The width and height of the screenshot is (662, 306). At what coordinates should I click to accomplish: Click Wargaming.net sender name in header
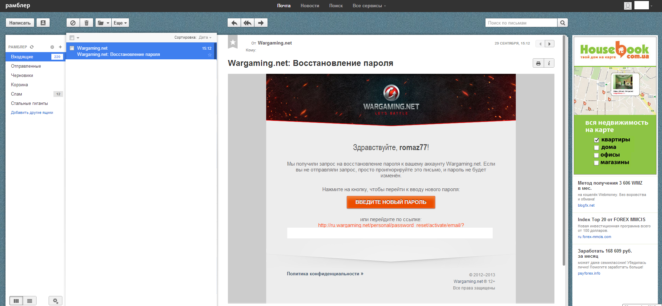[x=275, y=43]
